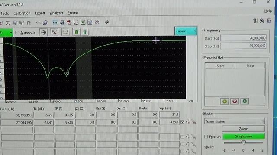Viewport: 277px width, 155px height.
Task: Click the eraser icon in toolbar
Action: tap(106, 22)
